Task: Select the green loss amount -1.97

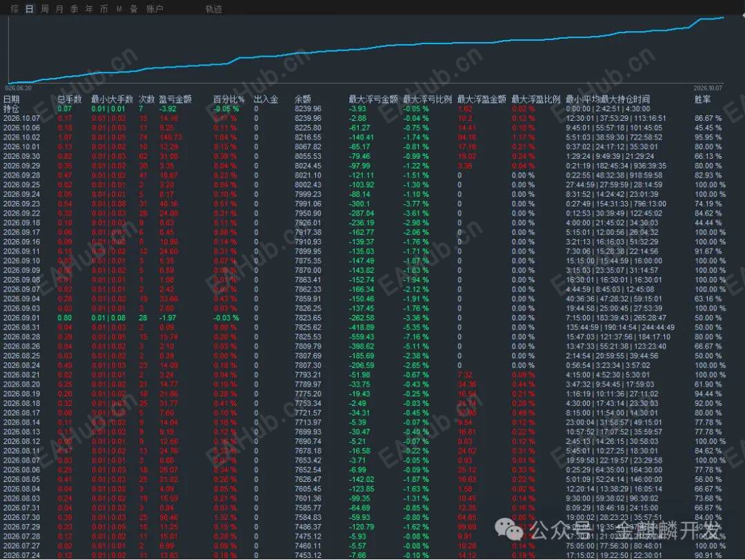Action: [168, 318]
